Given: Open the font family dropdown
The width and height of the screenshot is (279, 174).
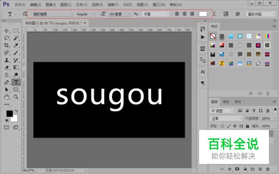Looking at the screenshot, I should click(72, 14).
